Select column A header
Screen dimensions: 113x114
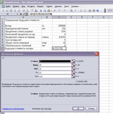coord(23,17)
